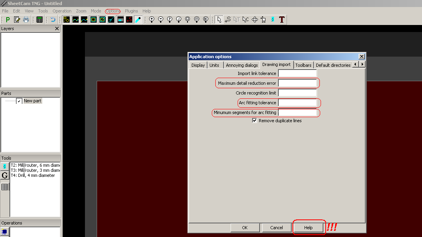Open the Tools menu
This screenshot has height=237, width=422.
tap(43, 11)
